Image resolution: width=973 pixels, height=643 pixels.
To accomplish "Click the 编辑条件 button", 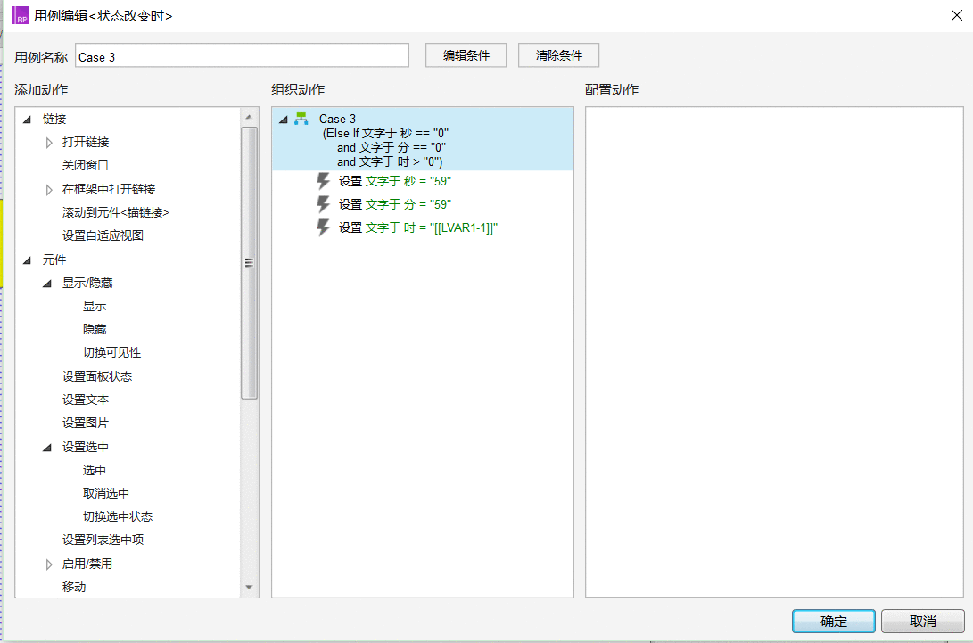I will tap(466, 55).
